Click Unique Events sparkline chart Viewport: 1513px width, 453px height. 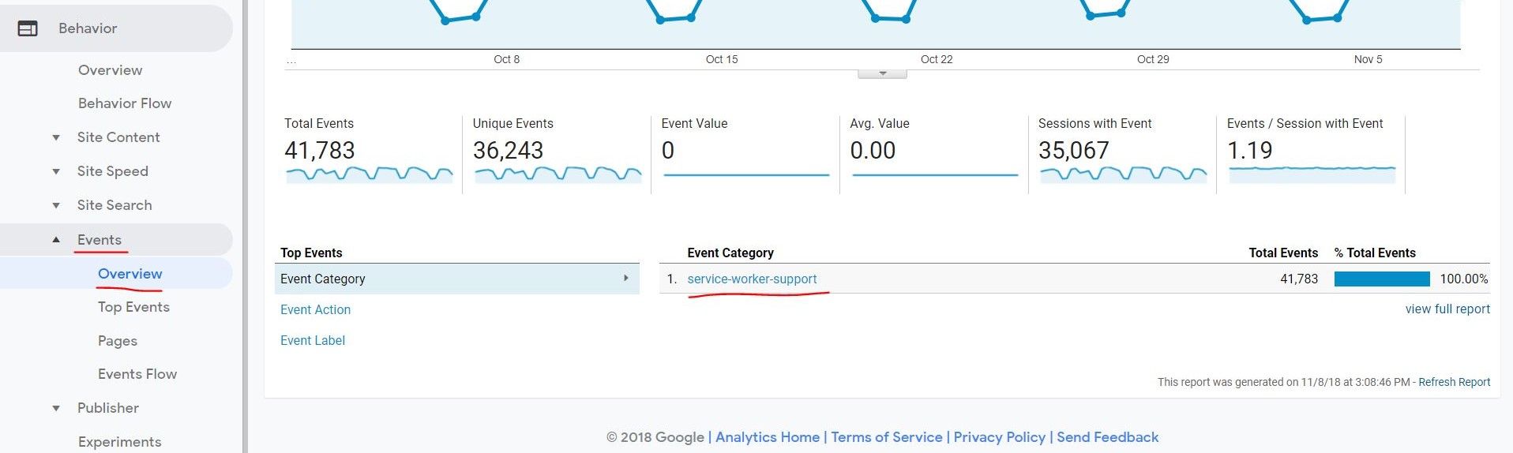click(558, 174)
